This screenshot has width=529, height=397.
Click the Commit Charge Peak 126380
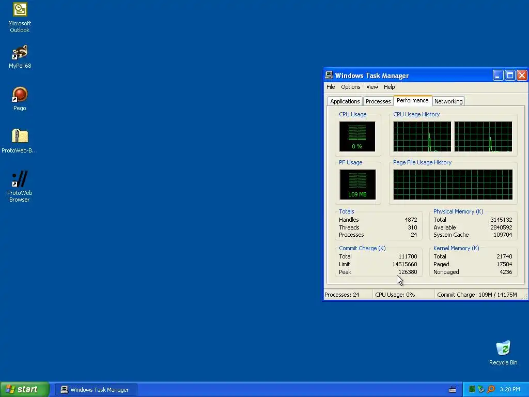(408, 272)
